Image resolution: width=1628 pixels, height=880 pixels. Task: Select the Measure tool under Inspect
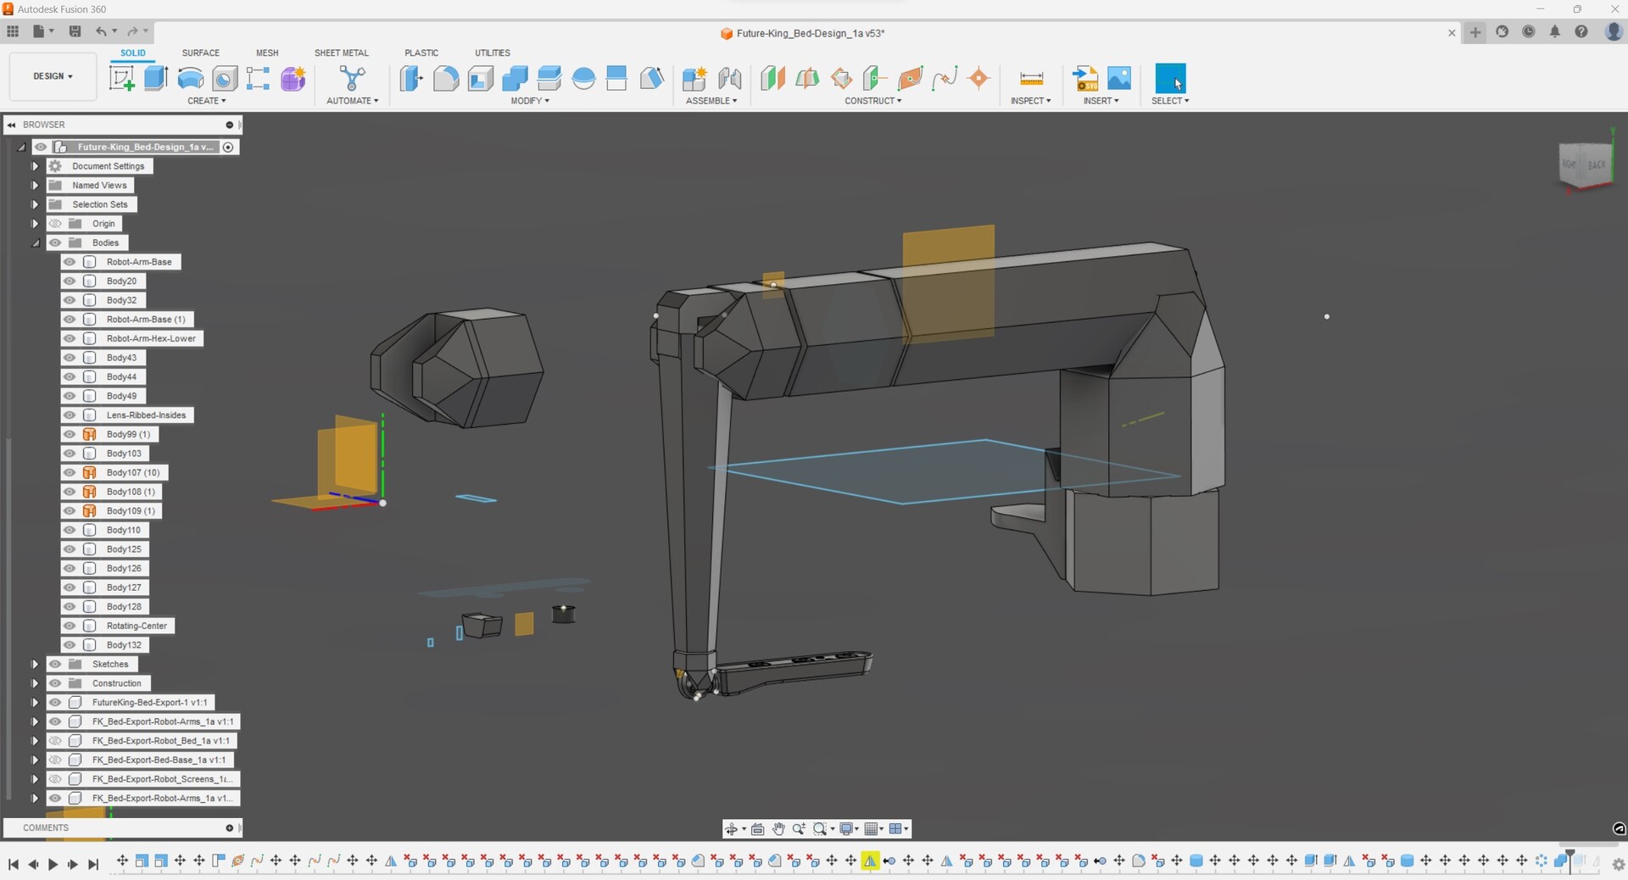pos(1031,79)
